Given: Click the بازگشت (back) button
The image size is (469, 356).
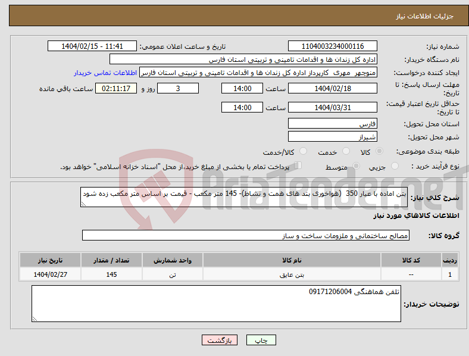Looking at the screenshot, I should coord(220,340).
